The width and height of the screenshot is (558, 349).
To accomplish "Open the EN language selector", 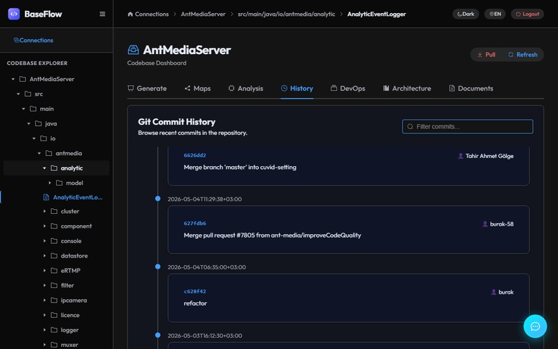I will click(495, 14).
